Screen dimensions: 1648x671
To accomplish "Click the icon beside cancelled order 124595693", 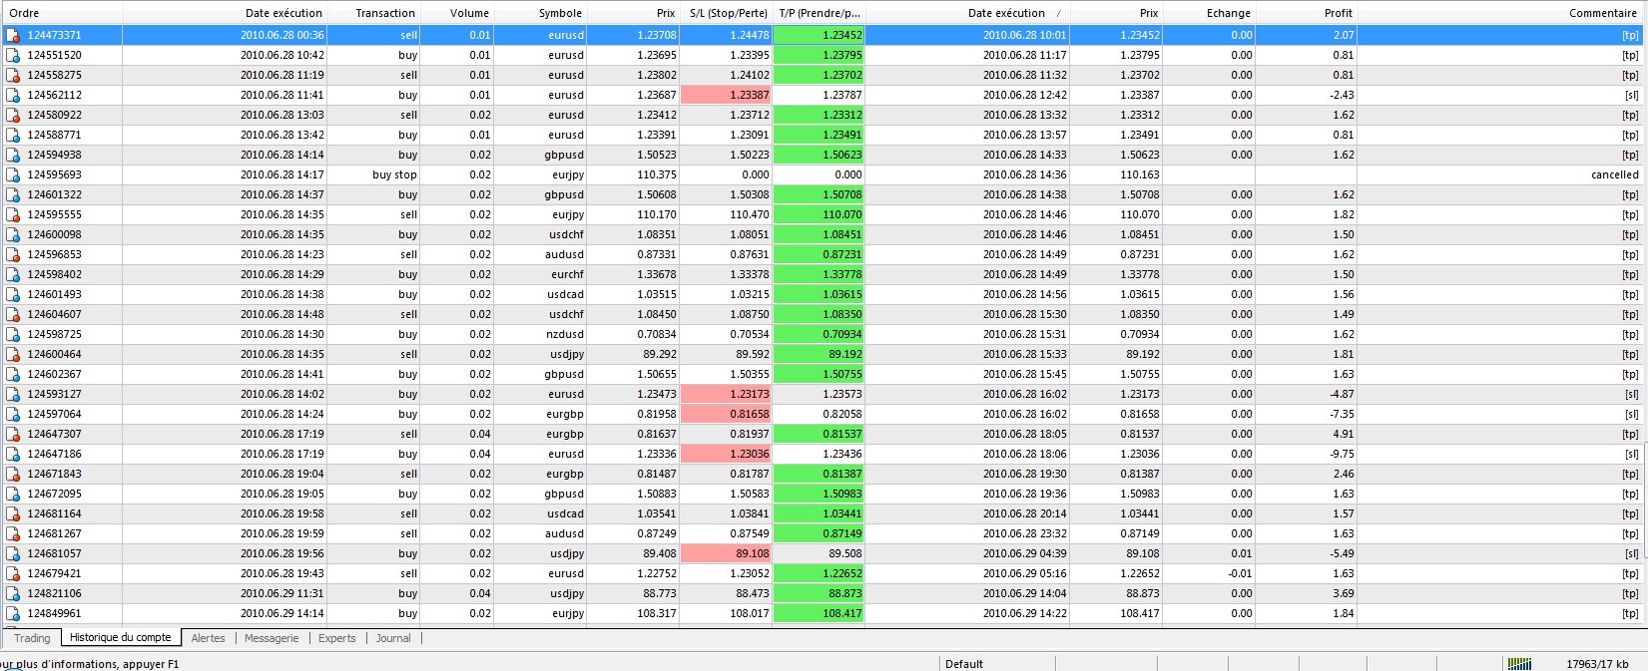I will coord(13,174).
